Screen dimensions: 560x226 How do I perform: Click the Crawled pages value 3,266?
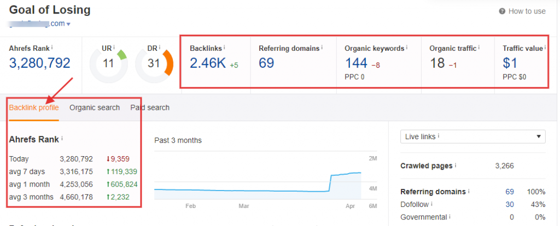click(504, 166)
